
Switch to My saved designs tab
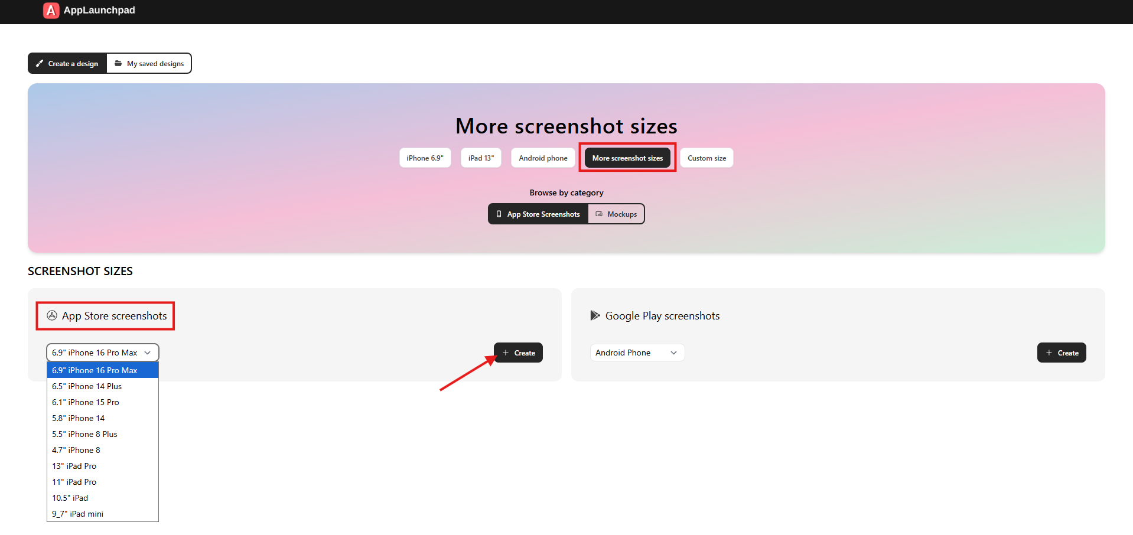pyautogui.click(x=149, y=64)
